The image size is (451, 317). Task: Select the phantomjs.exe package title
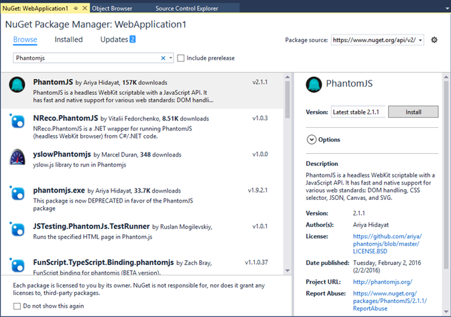59,191
